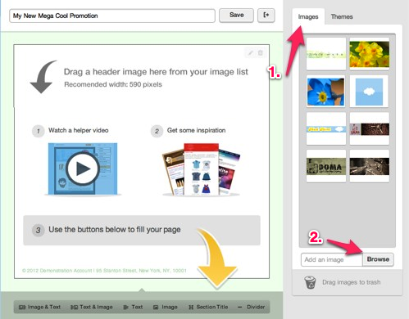Image resolution: width=409 pixels, height=319 pixels.
Task: Click 'Drag images to trash' label
Action: [x=352, y=282]
